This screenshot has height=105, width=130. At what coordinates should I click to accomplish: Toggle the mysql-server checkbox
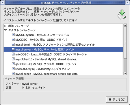pos(13,49)
